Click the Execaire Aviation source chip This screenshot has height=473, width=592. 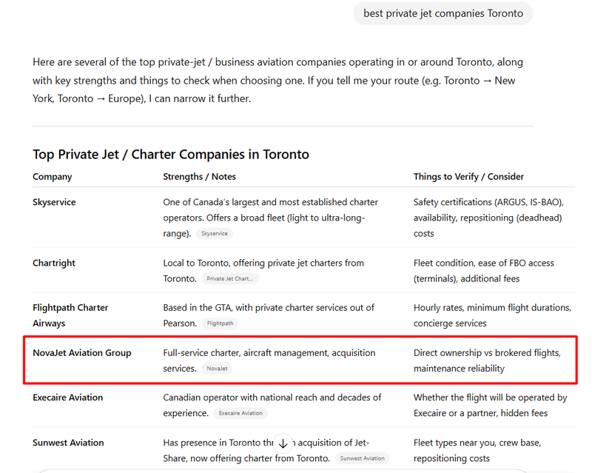coord(240,413)
